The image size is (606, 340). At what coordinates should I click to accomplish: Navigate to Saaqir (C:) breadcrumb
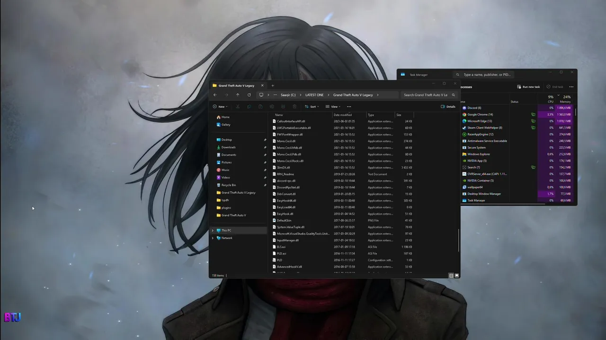point(288,95)
